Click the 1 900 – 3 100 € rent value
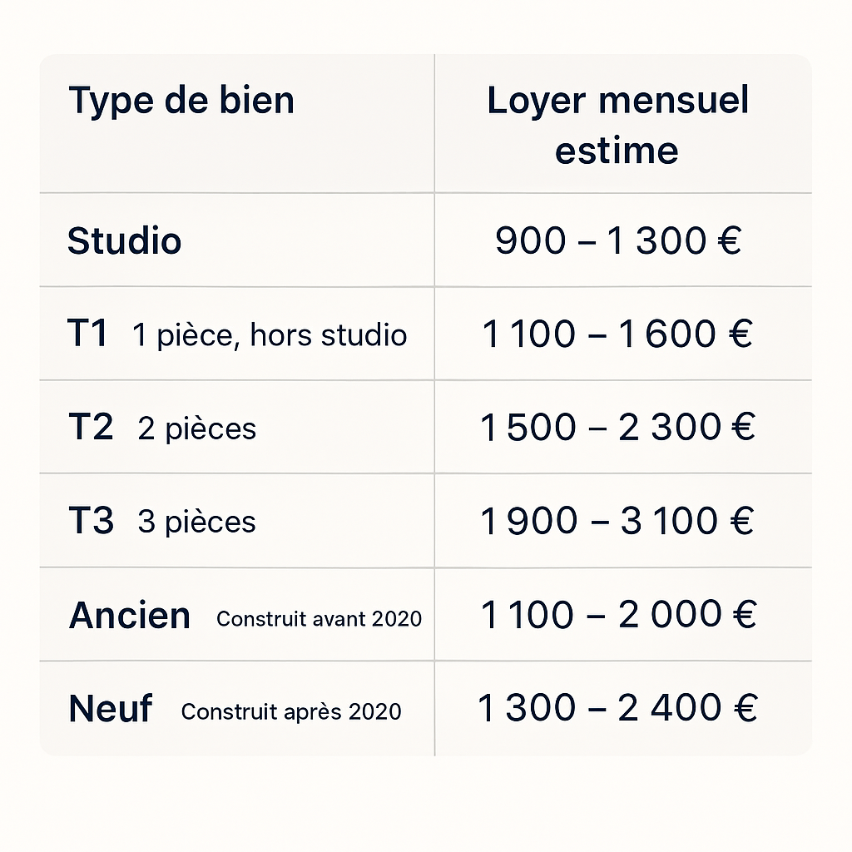 coord(617,521)
